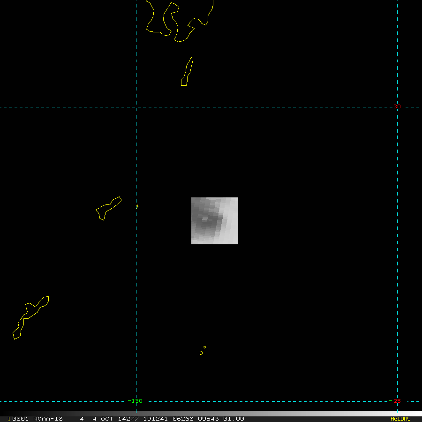The width and height of the screenshot is (422, 422).
Task: Click the tiny island on the -130 meridian
Action: 137,207
